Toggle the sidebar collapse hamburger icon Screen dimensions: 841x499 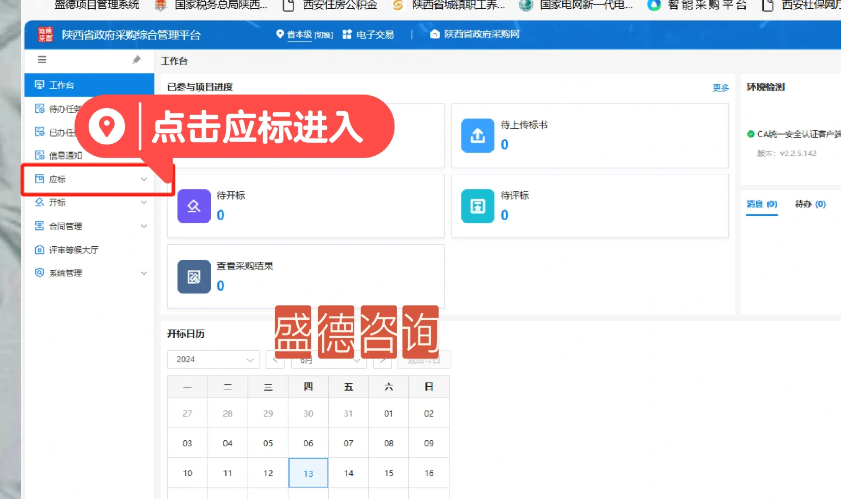[x=42, y=60]
